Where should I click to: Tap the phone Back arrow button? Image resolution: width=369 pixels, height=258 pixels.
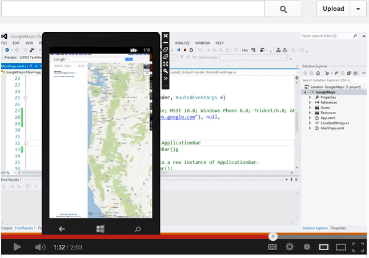coord(62,228)
